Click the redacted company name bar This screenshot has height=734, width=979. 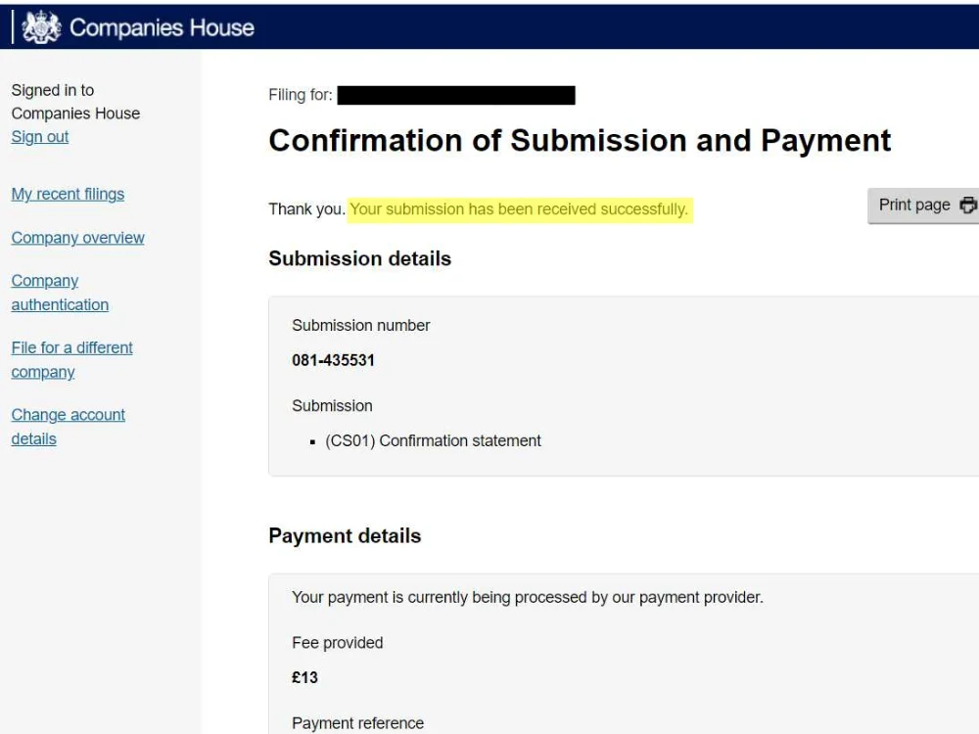click(x=460, y=95)
